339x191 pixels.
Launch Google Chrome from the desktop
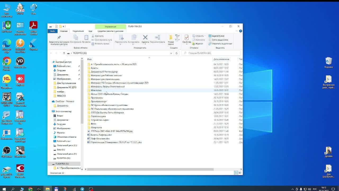[x=7, y=61]
